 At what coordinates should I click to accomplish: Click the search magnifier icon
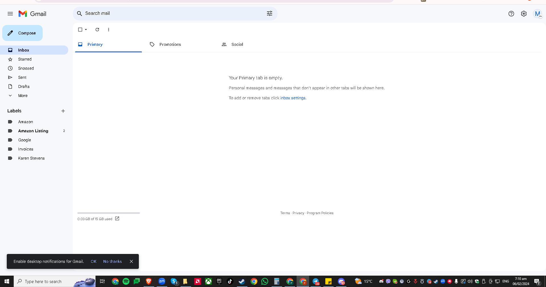[80, 13]
